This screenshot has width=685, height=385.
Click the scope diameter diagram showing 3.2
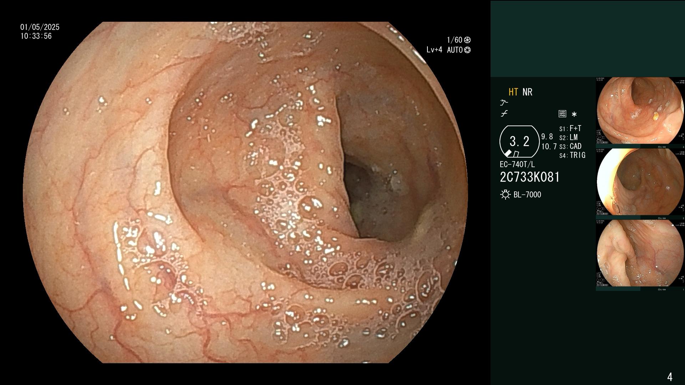click(x=519, y=142)
